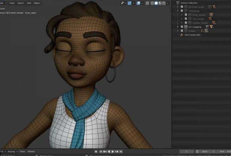This screenshot has width=231, height=156.
Task: Click the HLP-Center.001 empty object icon
Action: coord(182,35)
